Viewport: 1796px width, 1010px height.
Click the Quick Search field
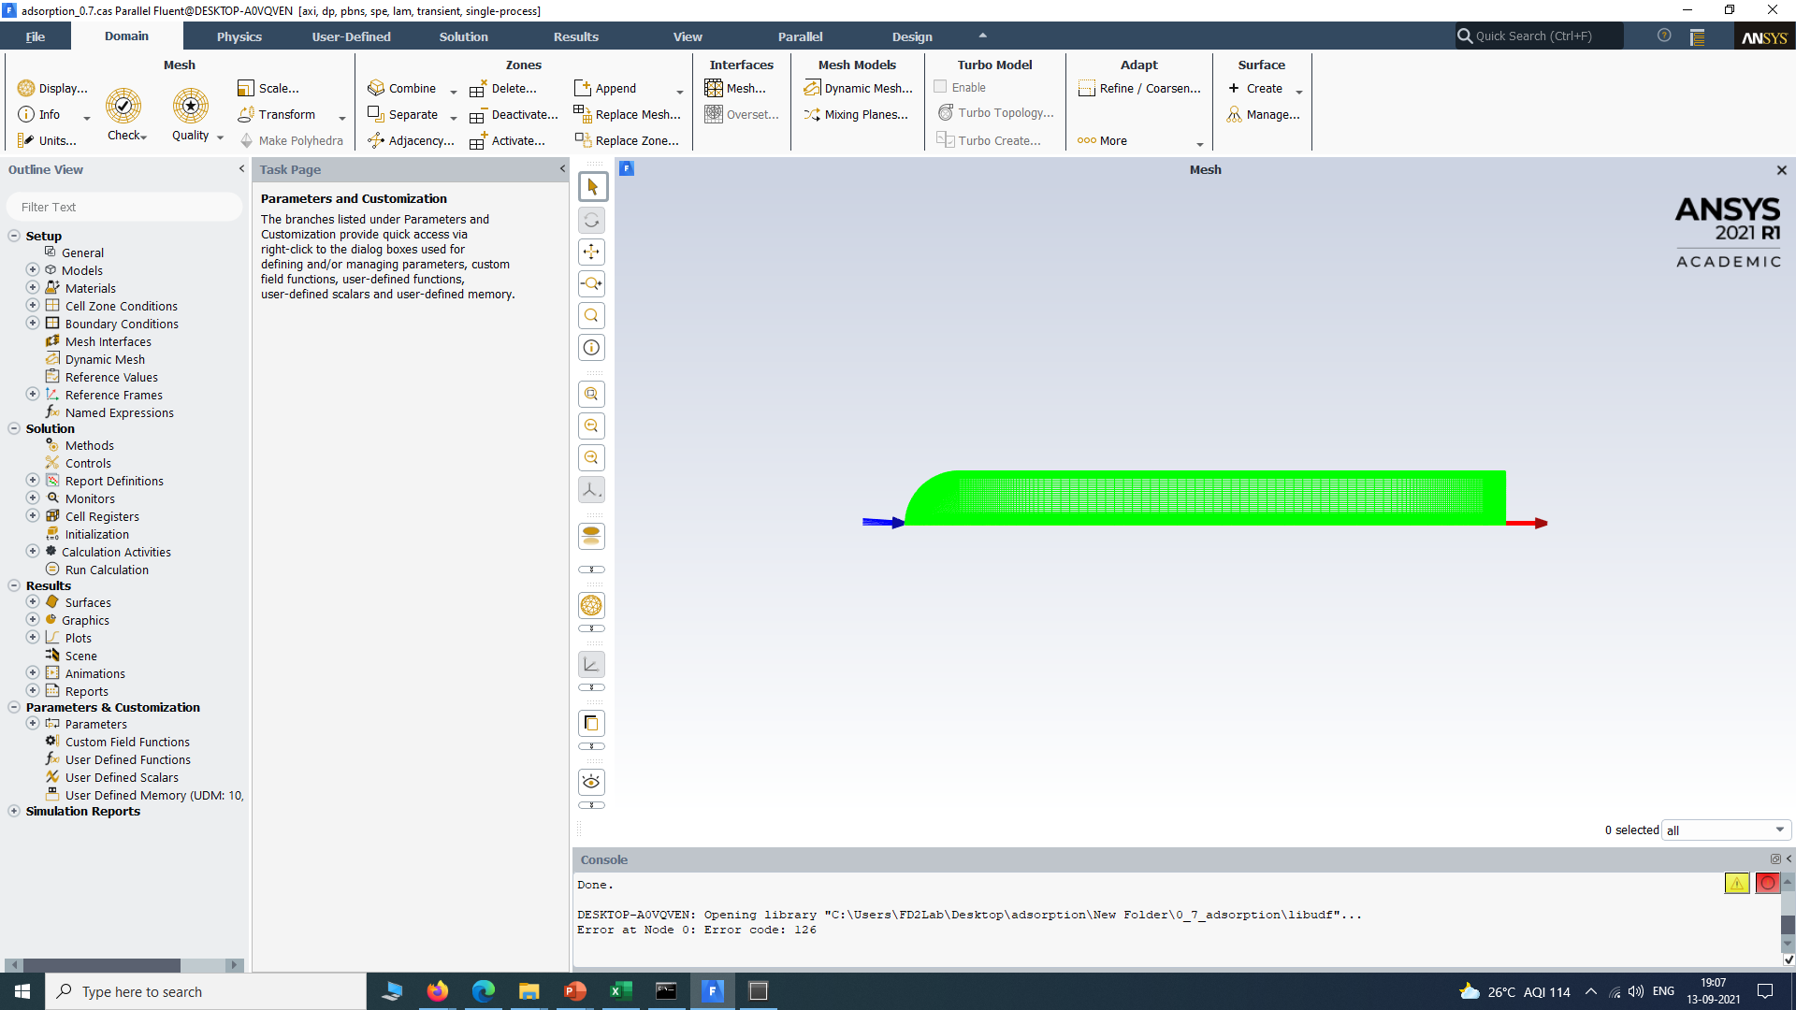pos(1539,36)
